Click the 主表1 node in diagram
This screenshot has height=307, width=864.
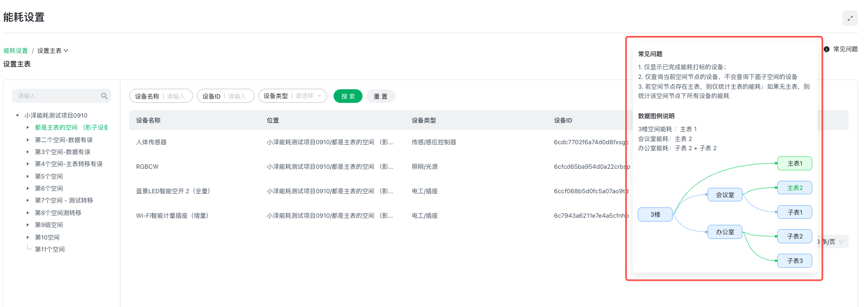(794, 163)
